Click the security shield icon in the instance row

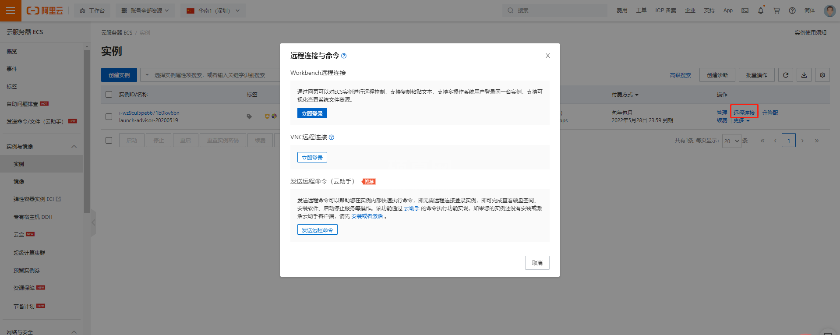point(267,116)
